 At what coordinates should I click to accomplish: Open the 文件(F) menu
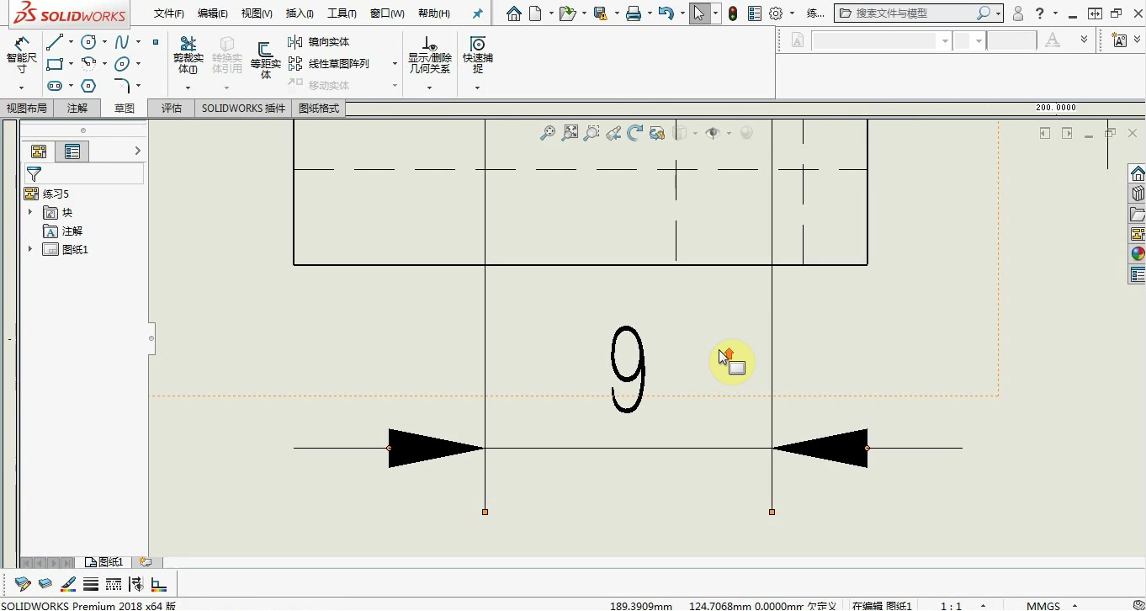tap(169, 13)
